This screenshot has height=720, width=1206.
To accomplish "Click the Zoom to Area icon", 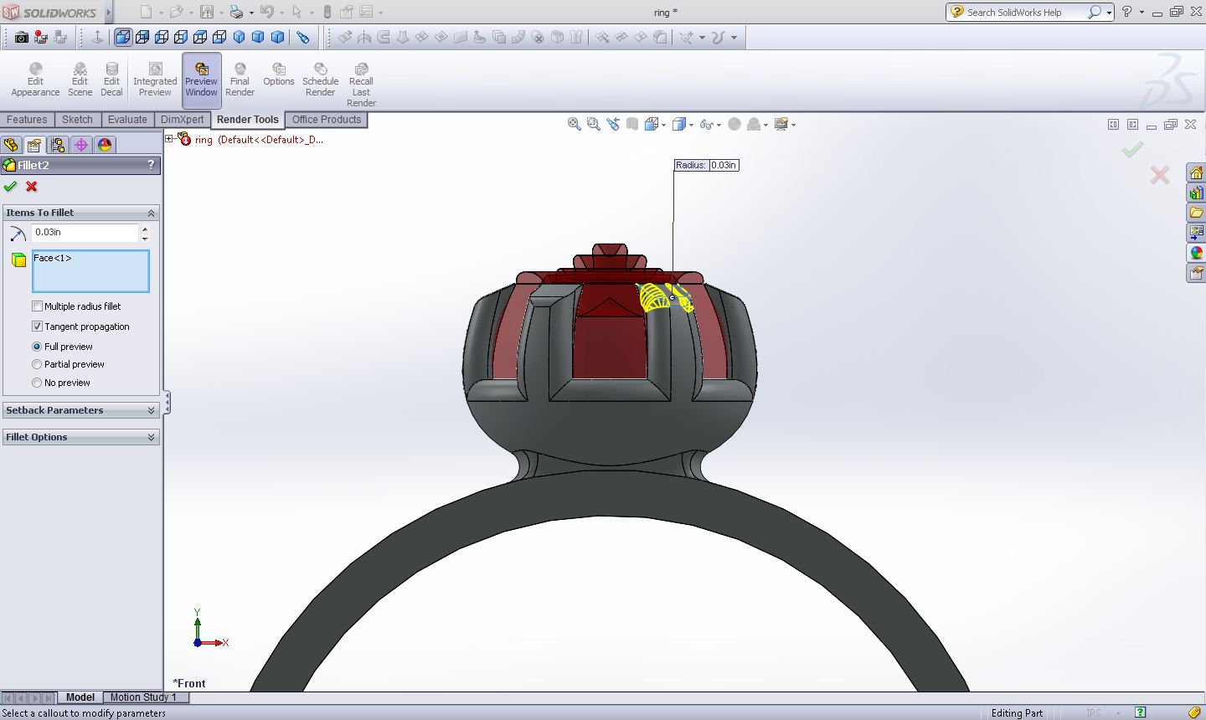I will click(x=593, y=124).
